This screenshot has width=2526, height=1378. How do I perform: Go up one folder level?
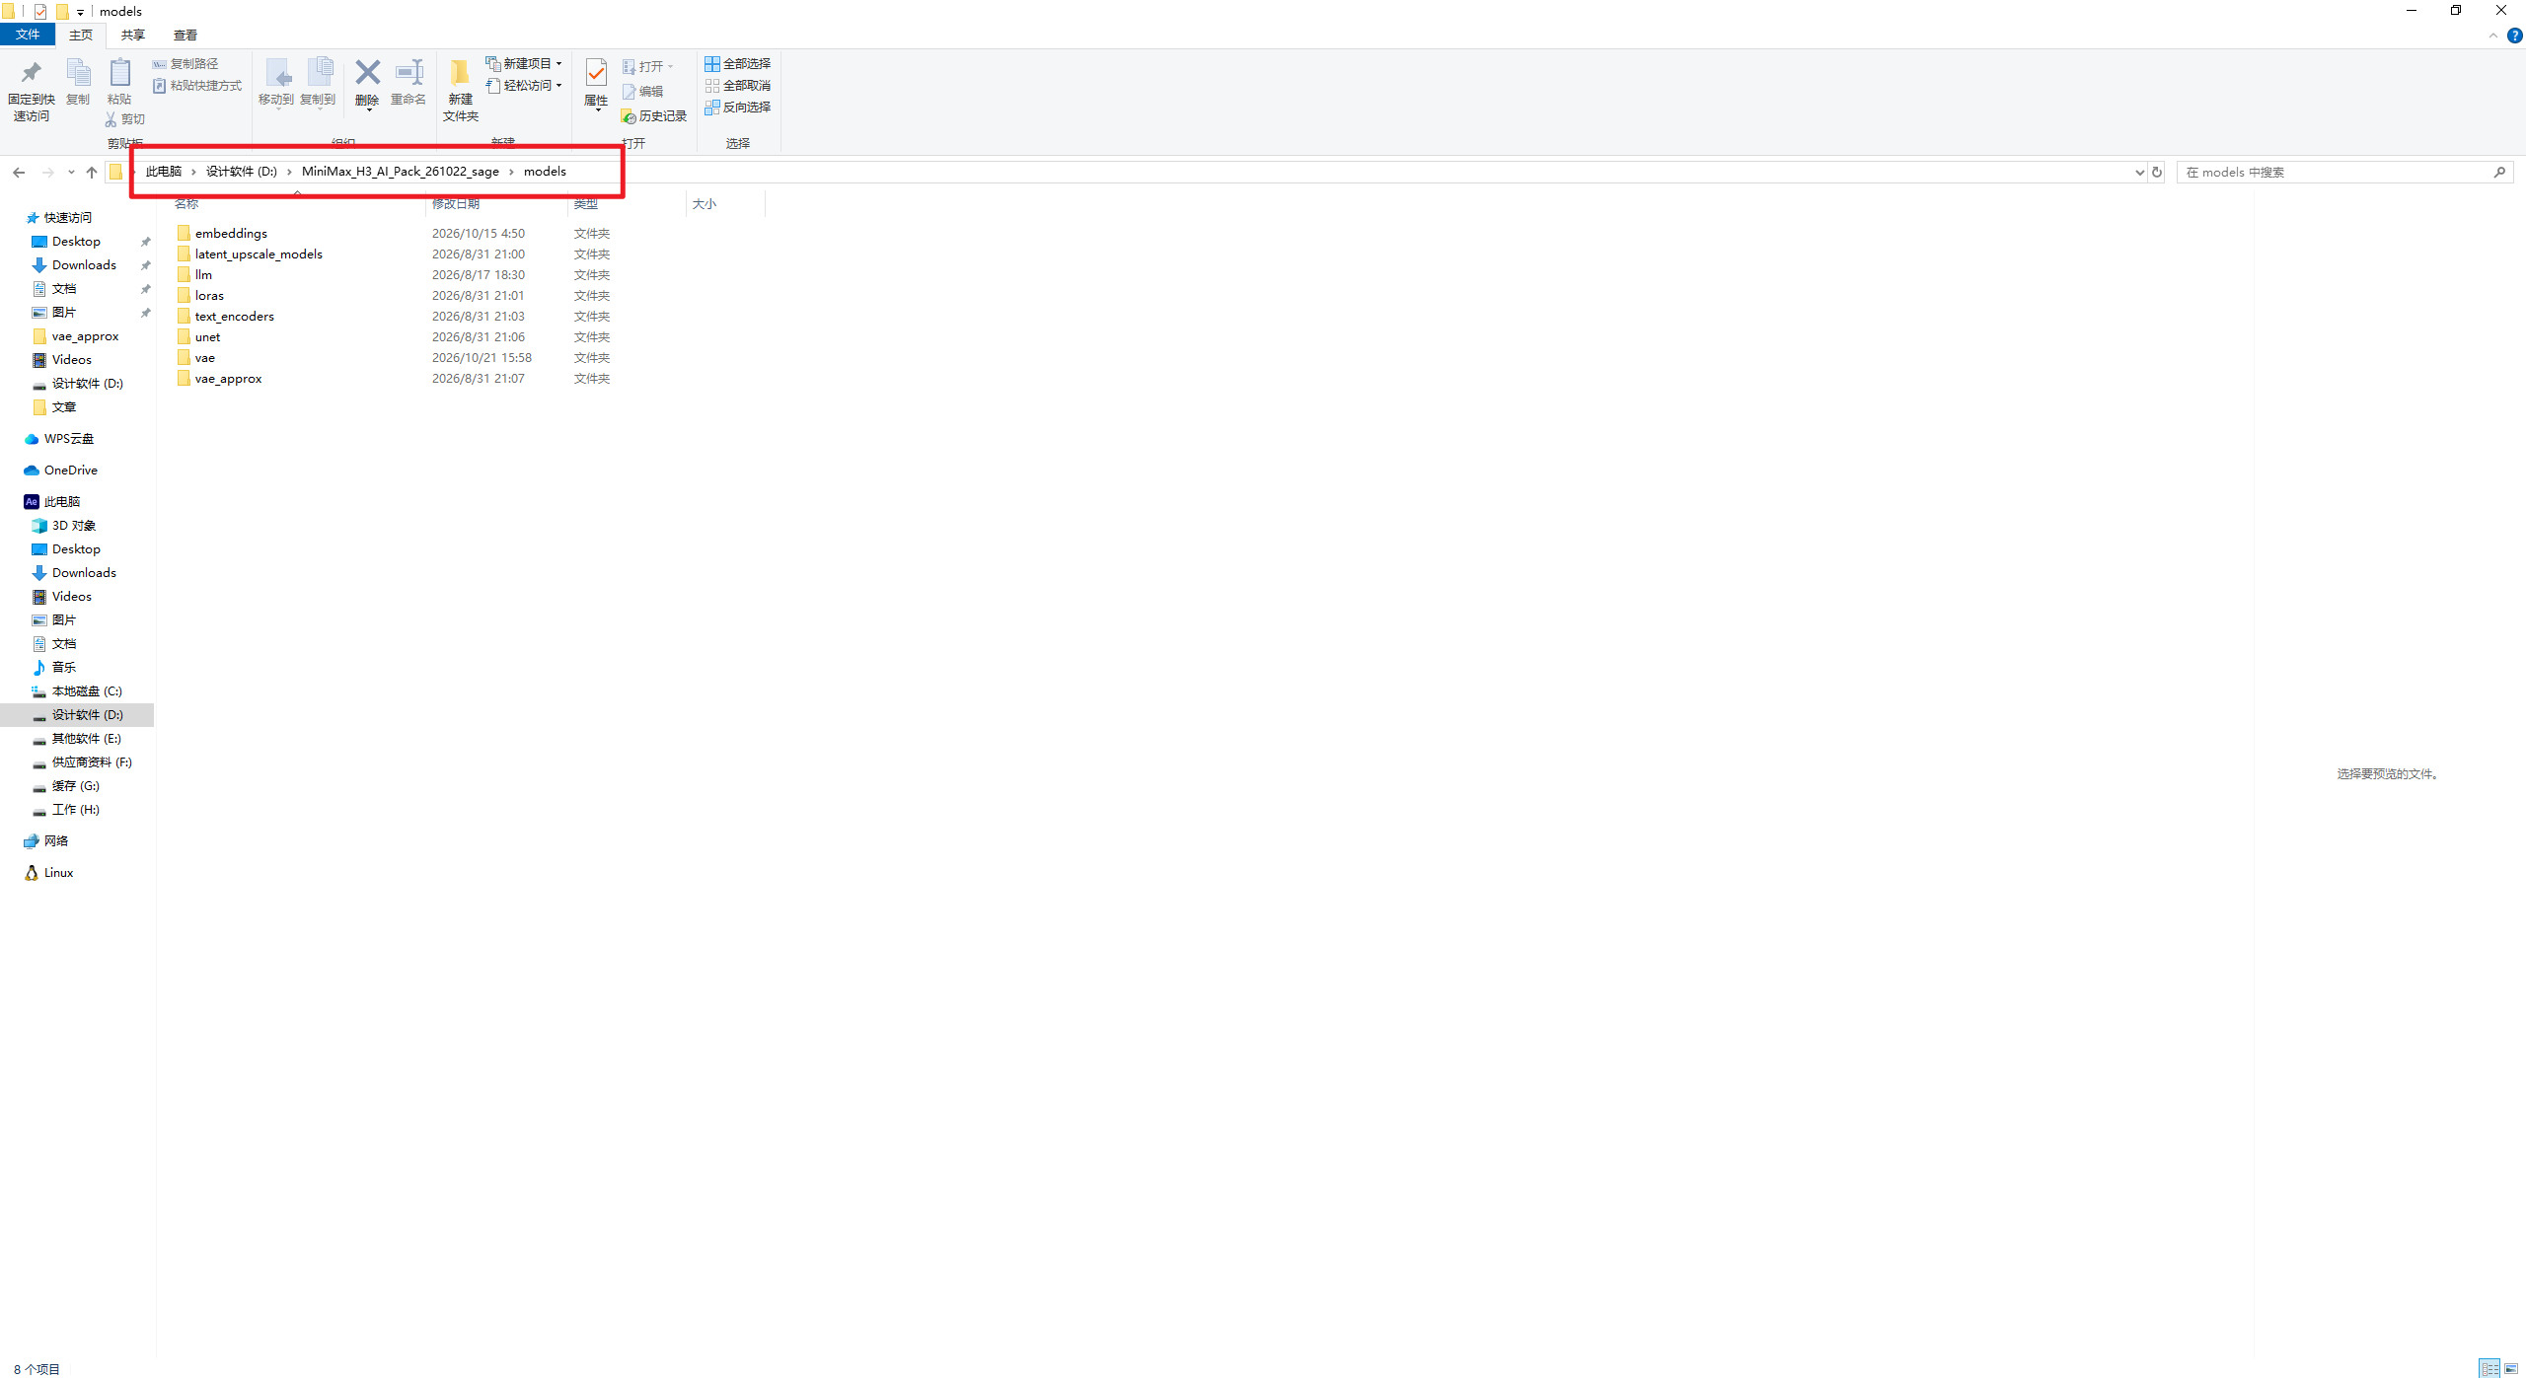[92, 172]
